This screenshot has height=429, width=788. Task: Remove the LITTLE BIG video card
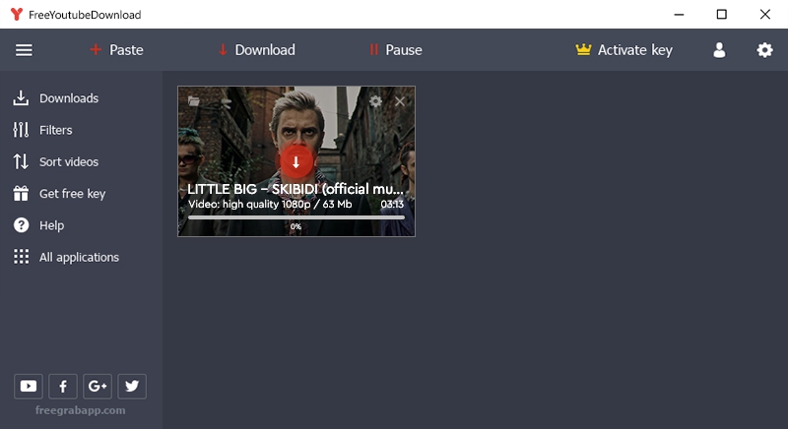tap(400, 101)
